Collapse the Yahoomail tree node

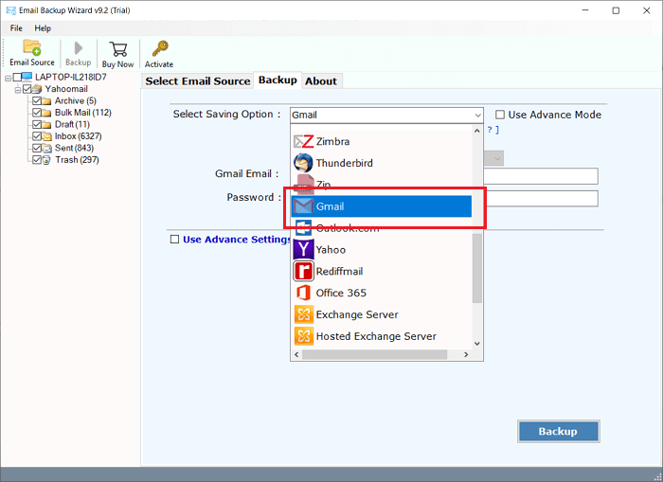coord(18,90)
